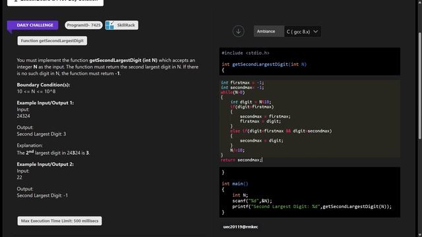Click the line 'int secondmax= -1;'

point(243,88)
